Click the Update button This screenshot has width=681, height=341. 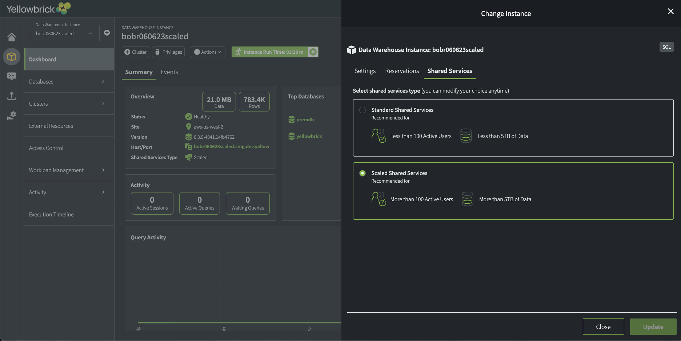click(653, 327)
